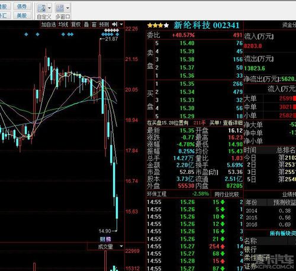Click sell level 5 price 15.40
The width and height of the screenshot is (296, 271).
pos(187,43)
